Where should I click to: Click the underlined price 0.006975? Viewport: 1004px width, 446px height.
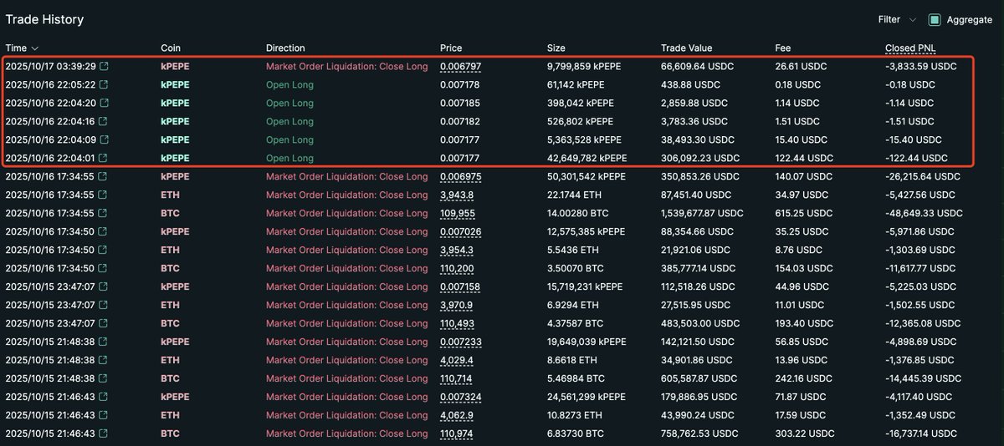click(460, 177)
